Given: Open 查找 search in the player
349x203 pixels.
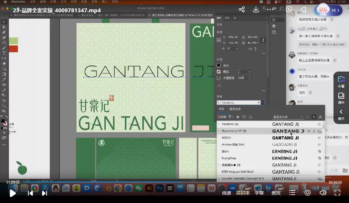Looking at the screenshot, I should coord(276,193).
